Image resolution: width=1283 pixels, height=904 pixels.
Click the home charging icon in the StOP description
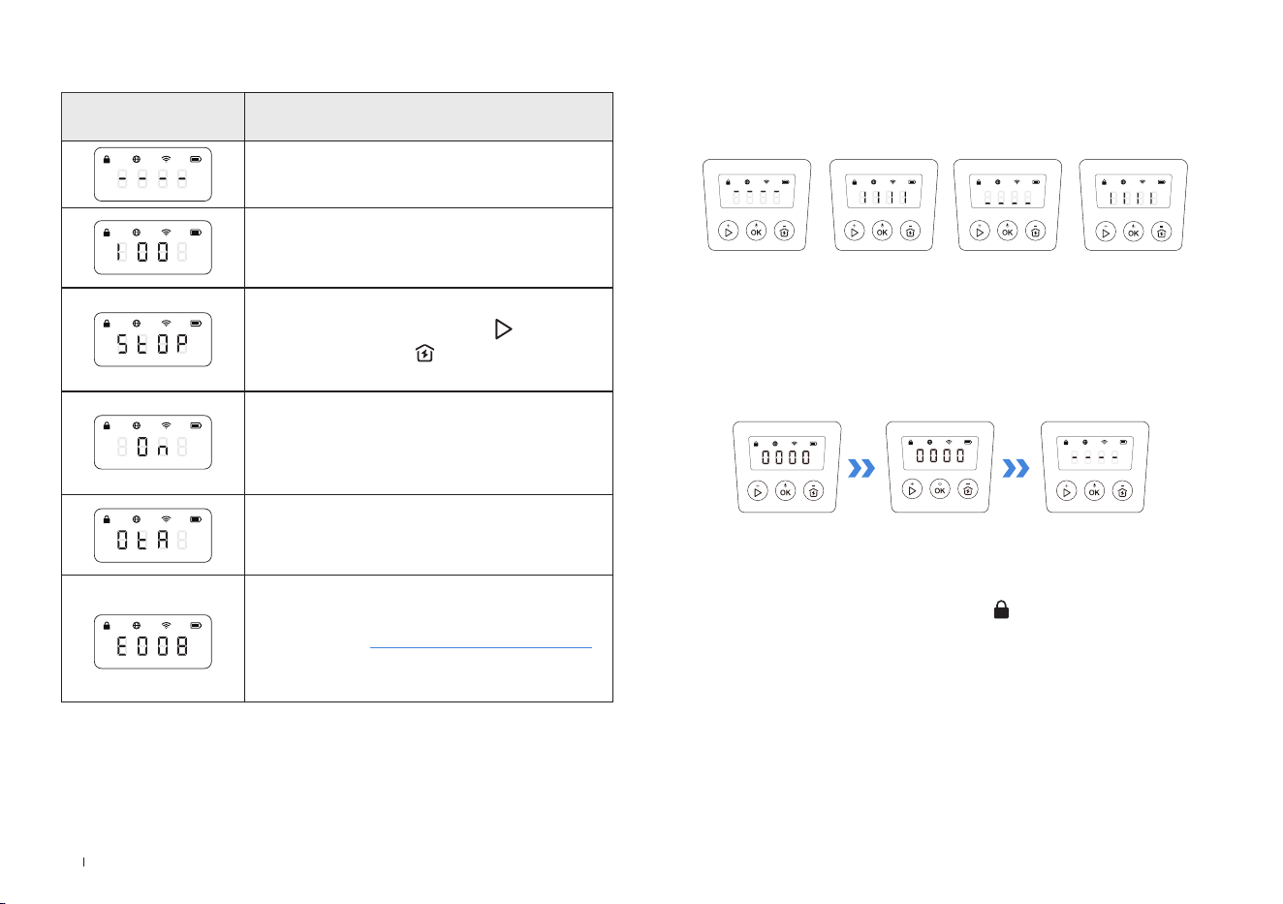tap(424, 355)
